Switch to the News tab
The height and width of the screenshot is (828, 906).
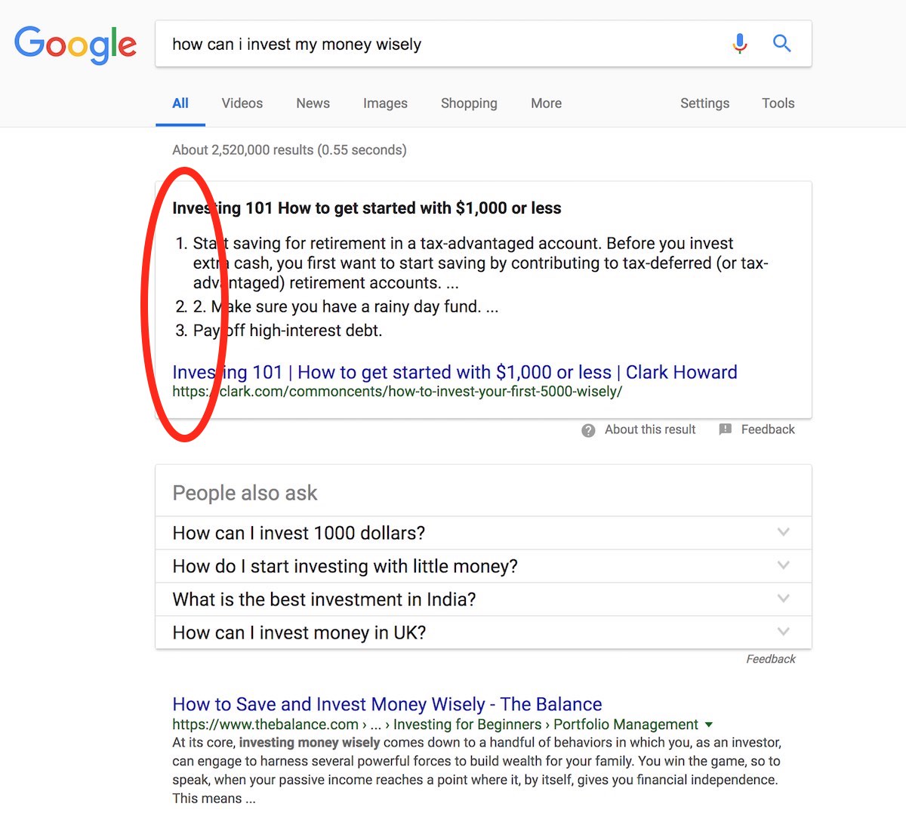click(313, 103)
